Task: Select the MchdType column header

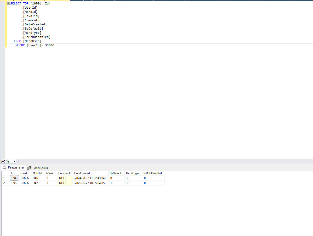Action: [133, 173]
